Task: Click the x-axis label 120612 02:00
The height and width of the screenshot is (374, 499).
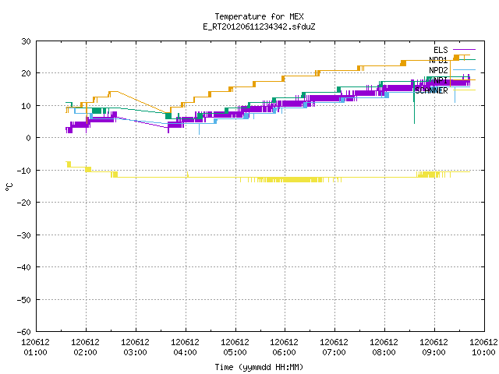Action: click(85, 348)
